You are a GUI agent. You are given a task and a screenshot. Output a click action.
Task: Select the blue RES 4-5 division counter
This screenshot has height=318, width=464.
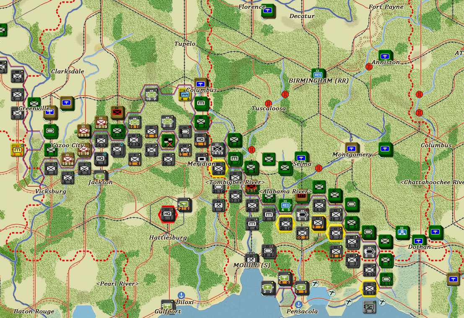coord(285,205)
